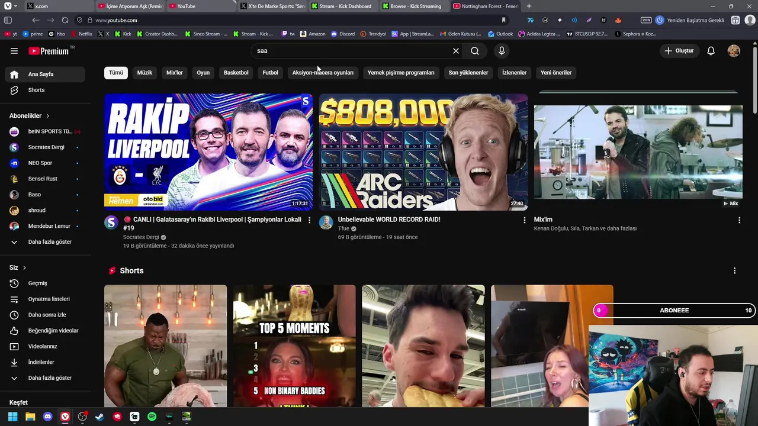Open Geçmiş history
Screen dimensions: 758x426
pyautogui.click(x=45, y=283)
